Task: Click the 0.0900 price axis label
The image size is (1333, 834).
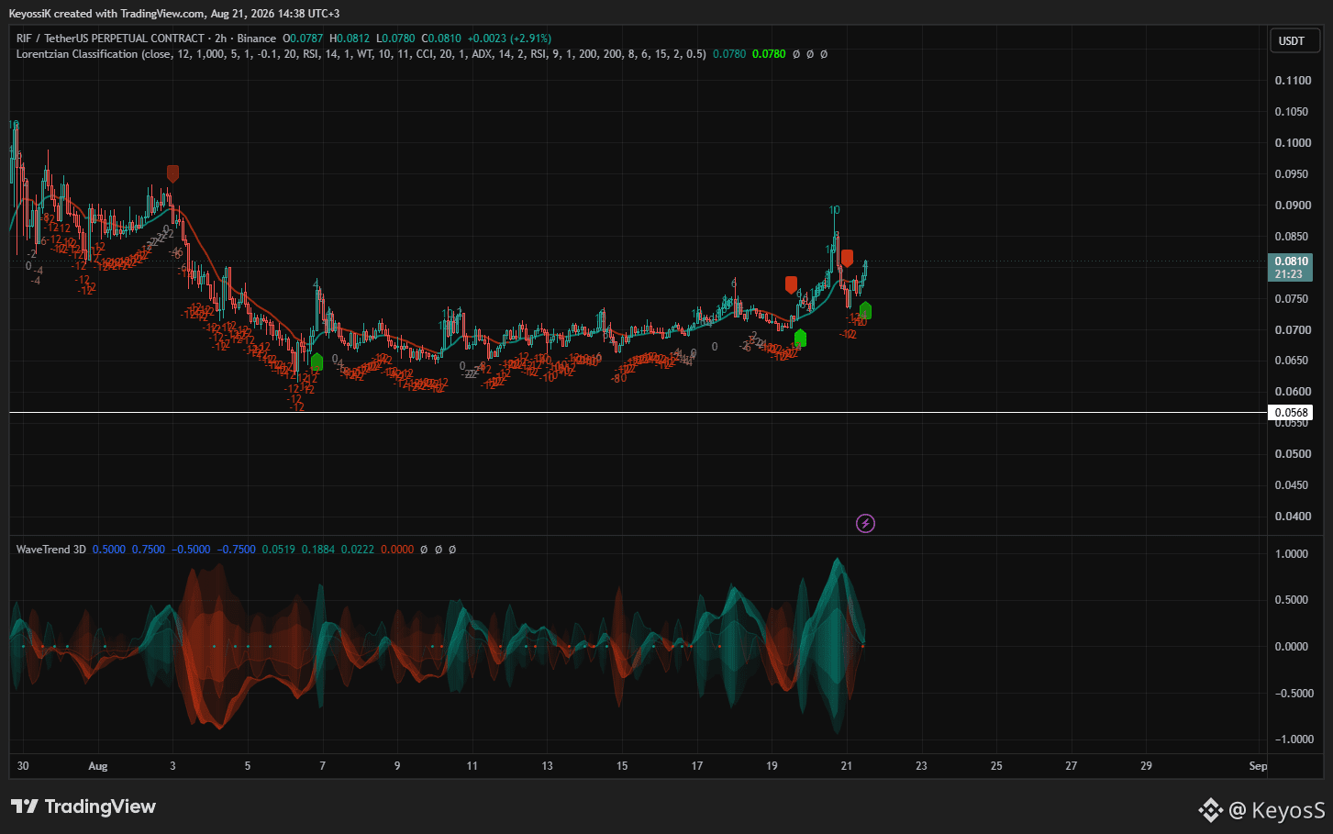Action: click(x=1293, y=206)
